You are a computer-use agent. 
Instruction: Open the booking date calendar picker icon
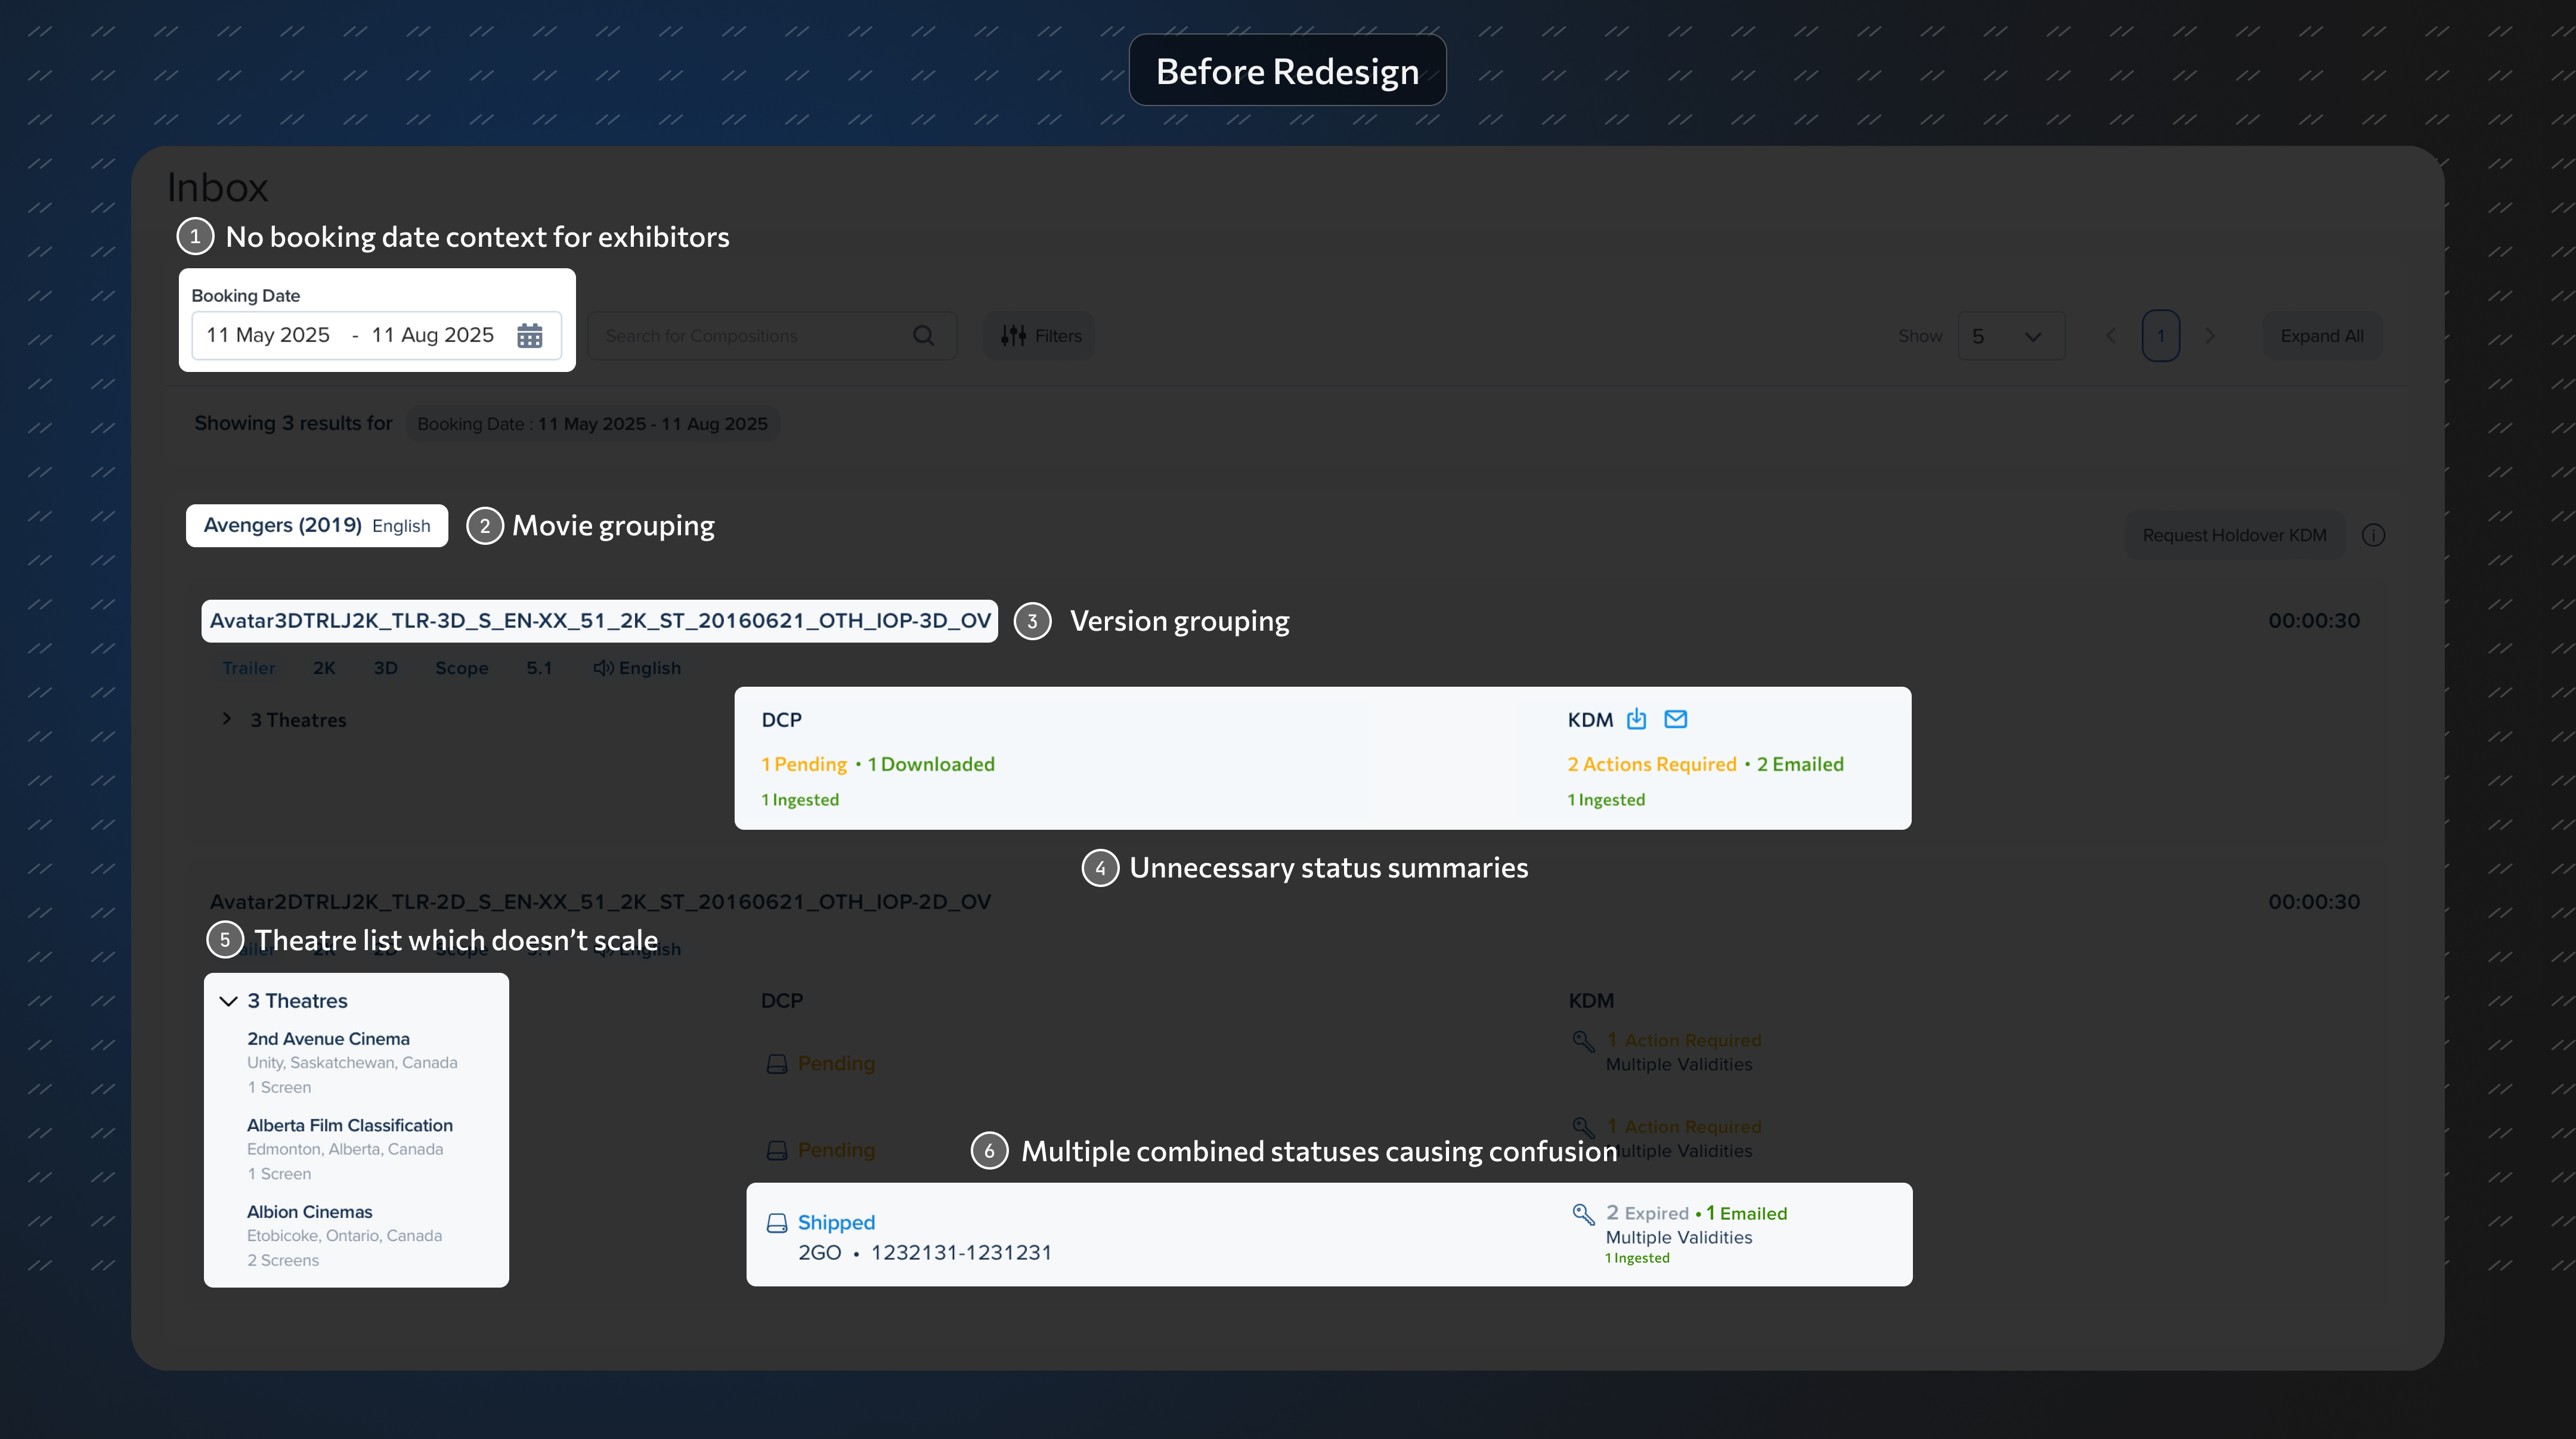pyautogui.click(x=529, y=335)
